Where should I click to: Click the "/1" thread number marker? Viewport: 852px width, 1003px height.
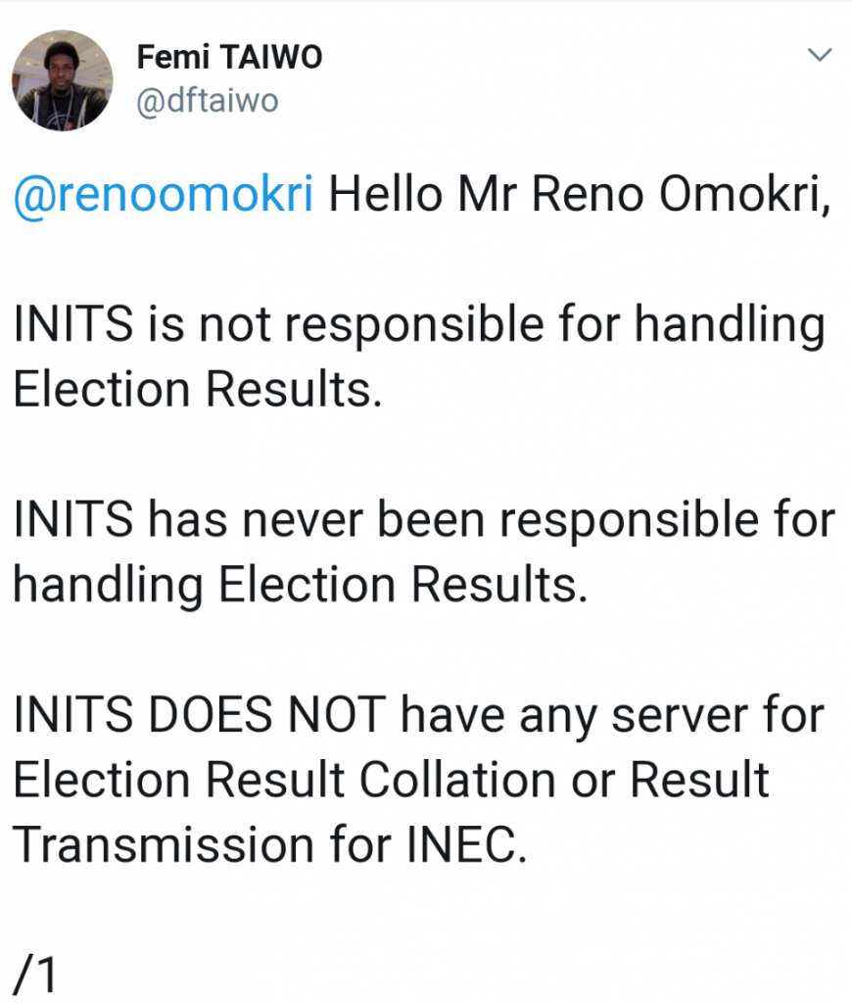point(37,976)
